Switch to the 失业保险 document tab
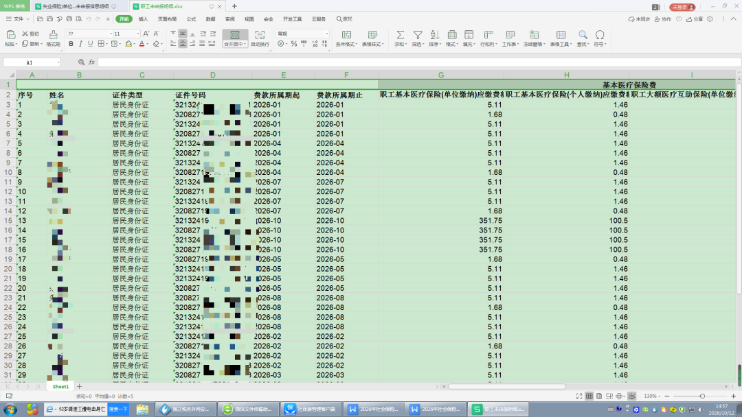The height and width of the screenshot is (417, 742). (x=76, y=7)
